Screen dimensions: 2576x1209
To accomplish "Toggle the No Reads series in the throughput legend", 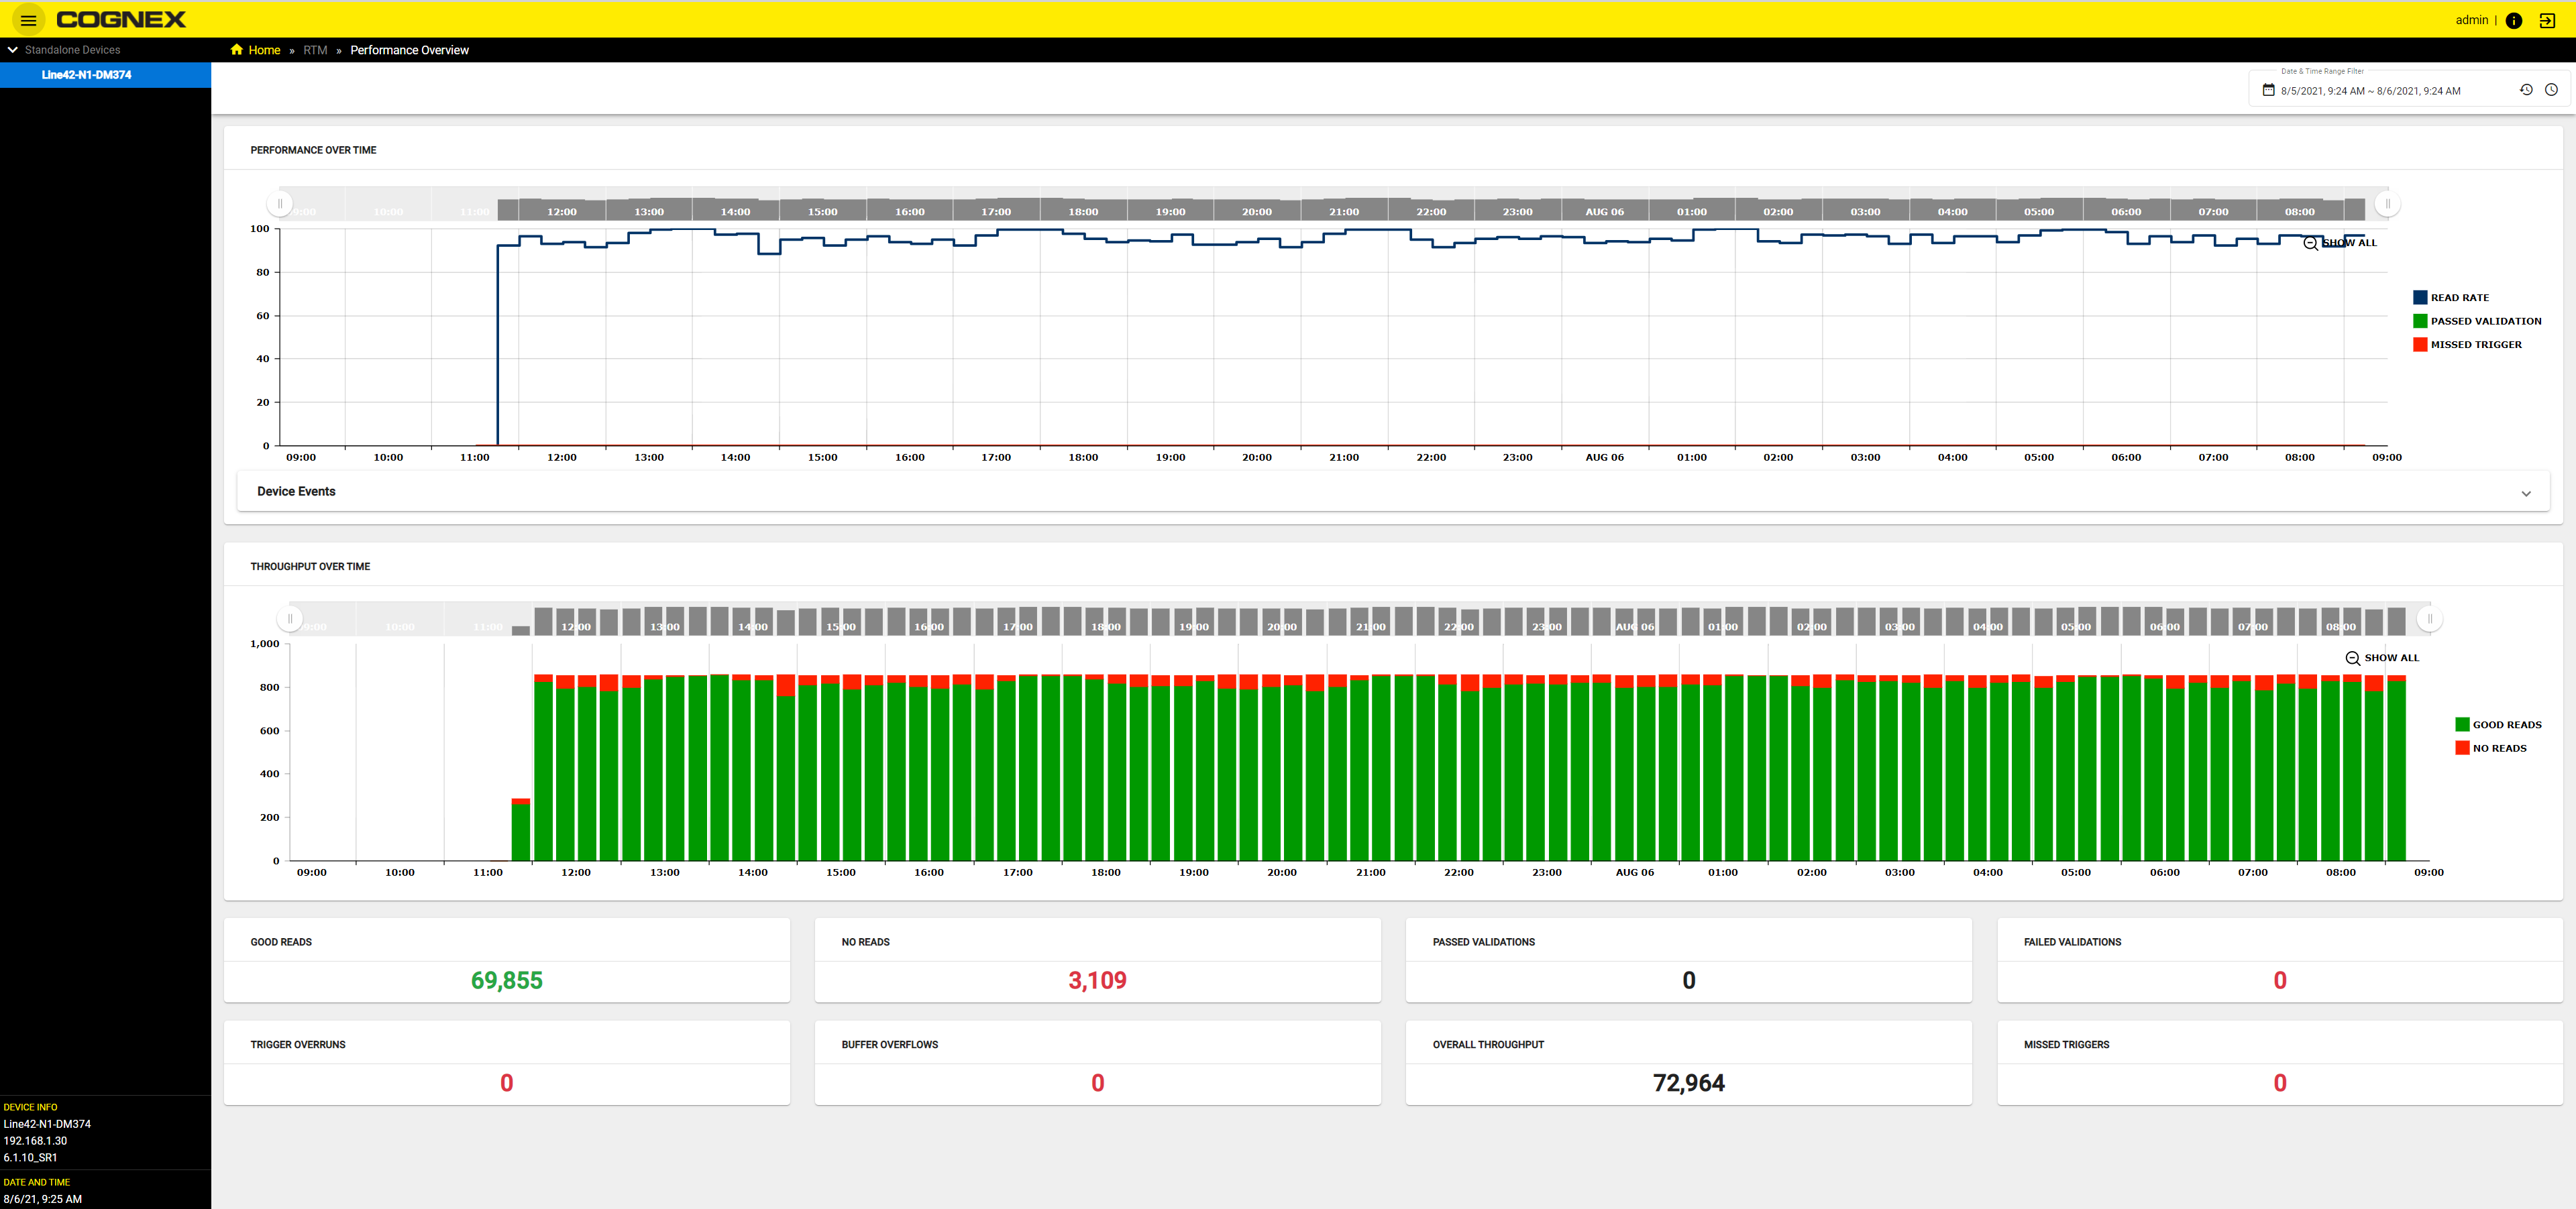I will tap(2491, 748).
